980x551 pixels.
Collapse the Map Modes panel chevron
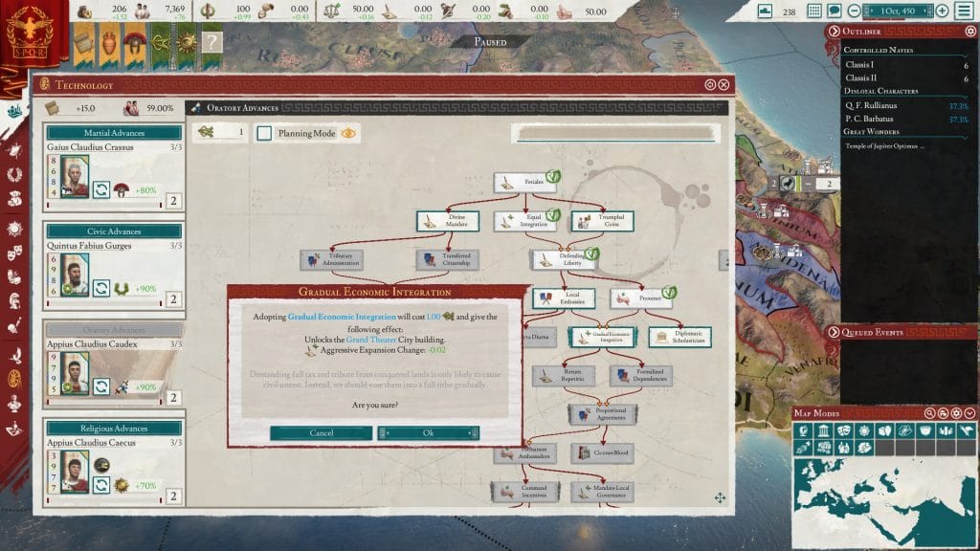pos(970,413)
